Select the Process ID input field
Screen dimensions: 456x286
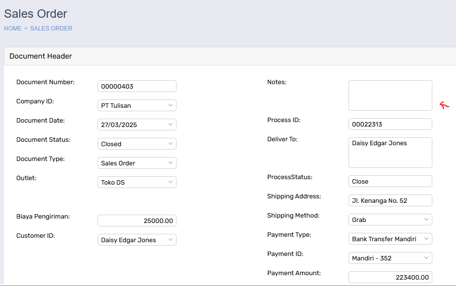(x=390, y=124)
